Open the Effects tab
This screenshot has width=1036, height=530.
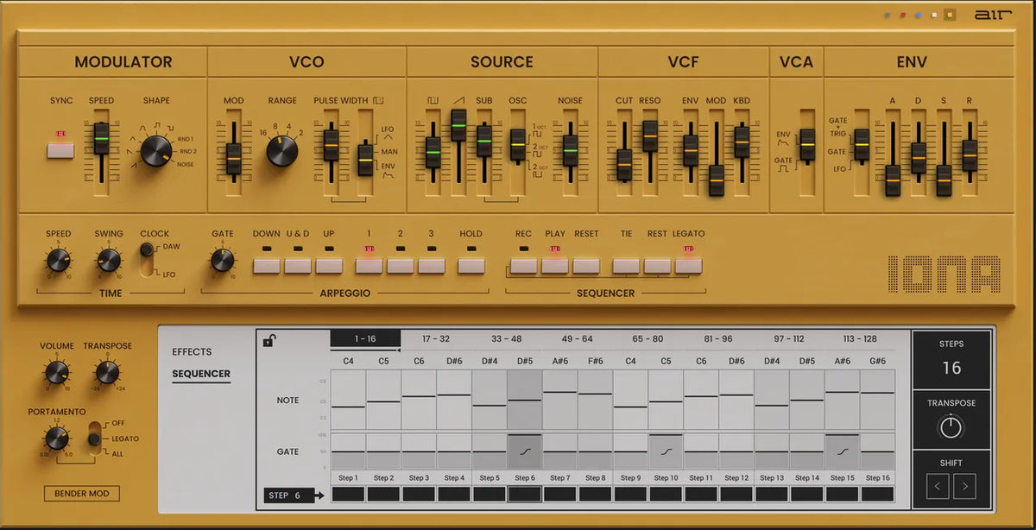192,351
